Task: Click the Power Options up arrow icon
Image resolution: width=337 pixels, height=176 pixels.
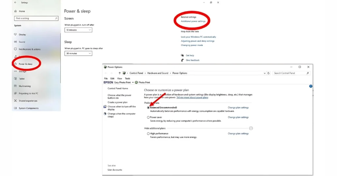Action: point(119,73)
